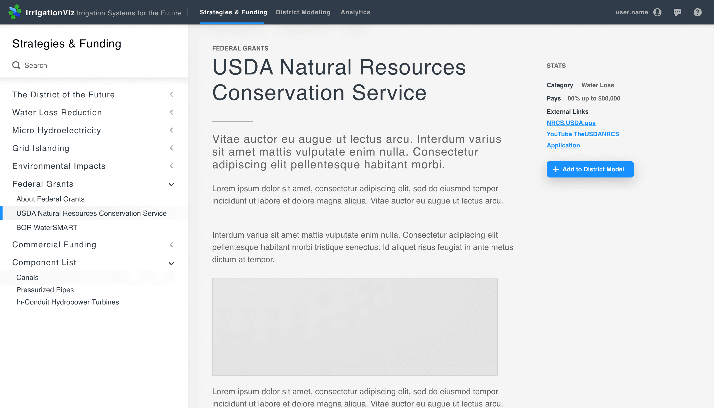Expand The District of the Future chevron

tap(172, 94)
